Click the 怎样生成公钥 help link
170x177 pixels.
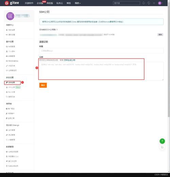[69, 60]
